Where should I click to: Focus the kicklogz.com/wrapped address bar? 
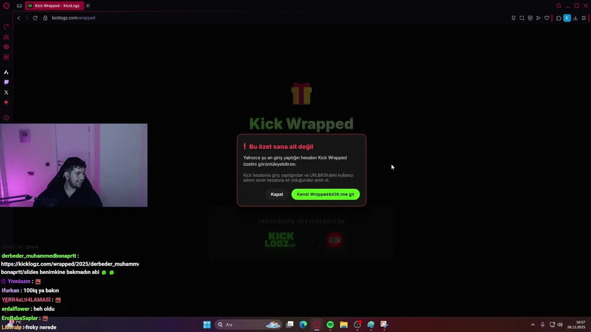pos(277,18)
